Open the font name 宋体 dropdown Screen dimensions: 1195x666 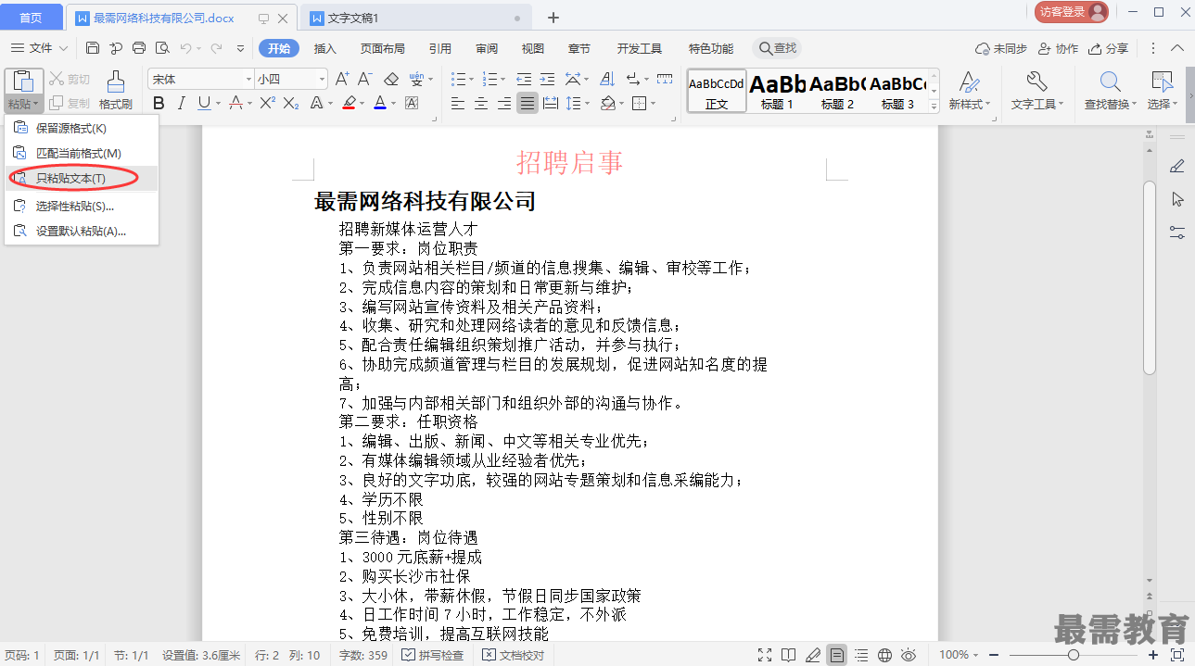(248, 80)
